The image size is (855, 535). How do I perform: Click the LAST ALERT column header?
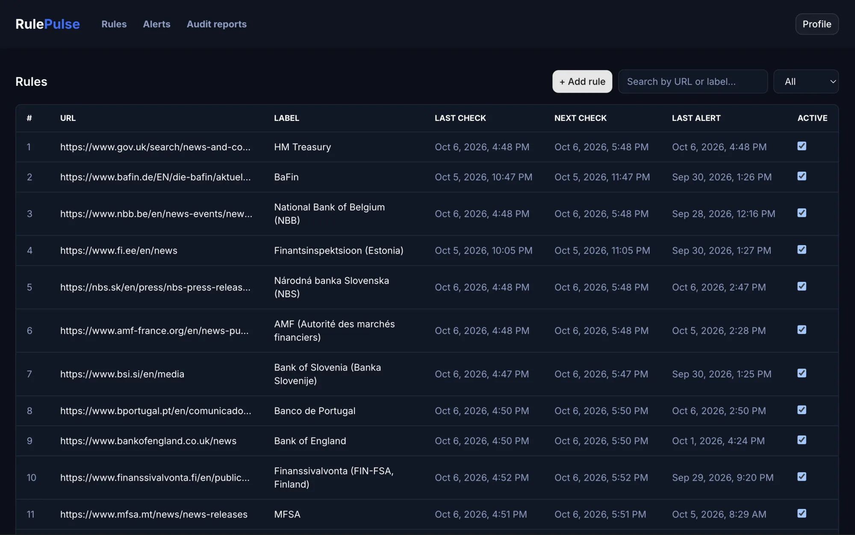(696, 118)
